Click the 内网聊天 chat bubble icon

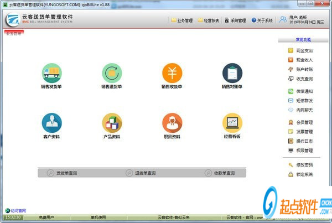coord(290,110)
